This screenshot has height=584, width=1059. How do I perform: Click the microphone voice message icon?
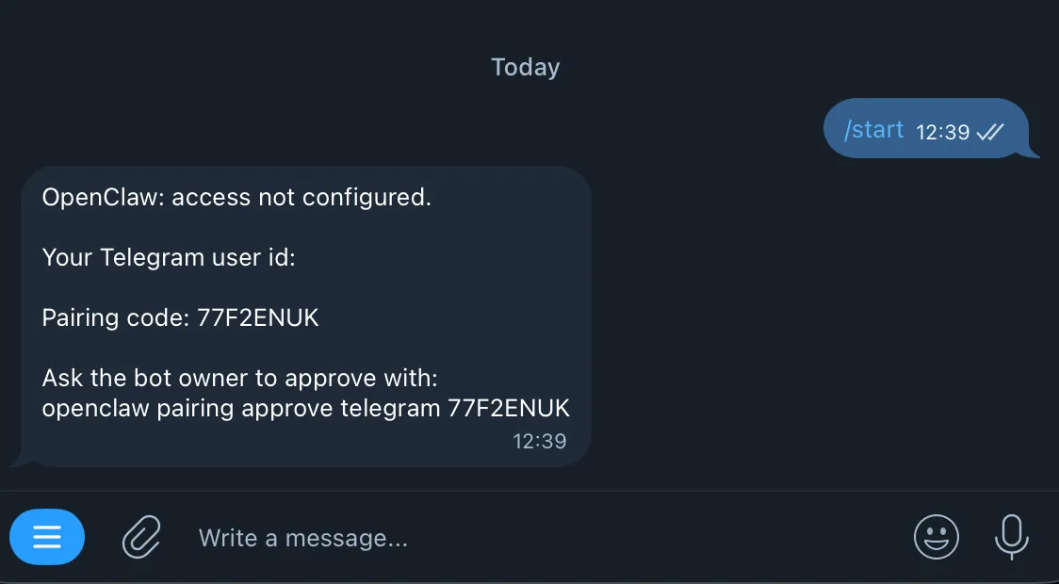(1011, 537)
